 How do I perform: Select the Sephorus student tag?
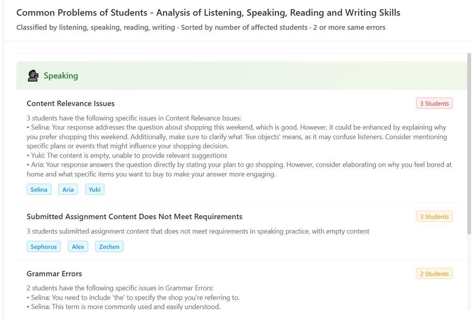tap(43, 246)
